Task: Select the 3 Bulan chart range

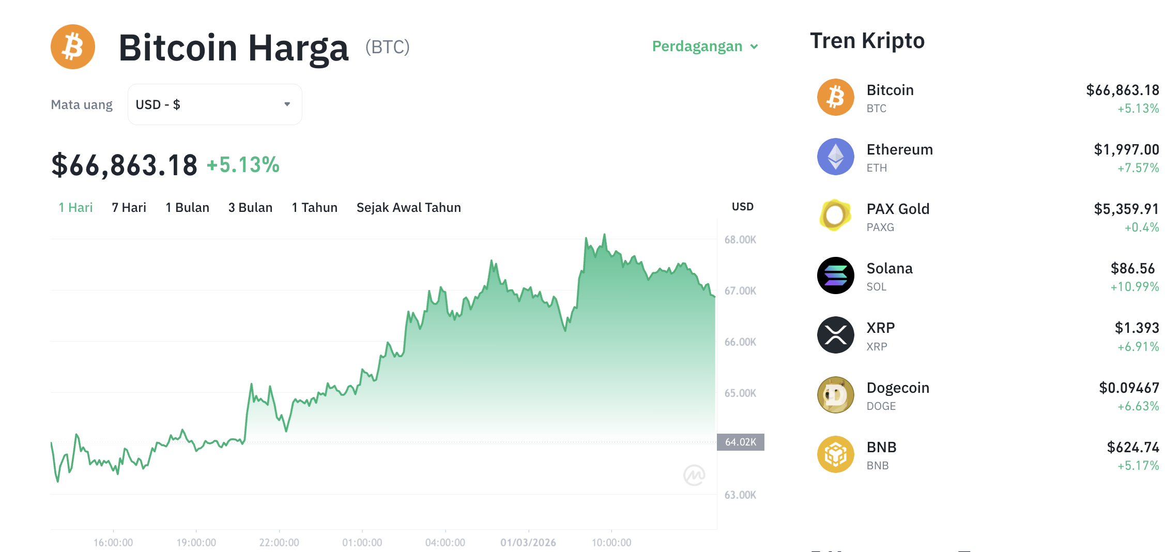Action: 251,207
